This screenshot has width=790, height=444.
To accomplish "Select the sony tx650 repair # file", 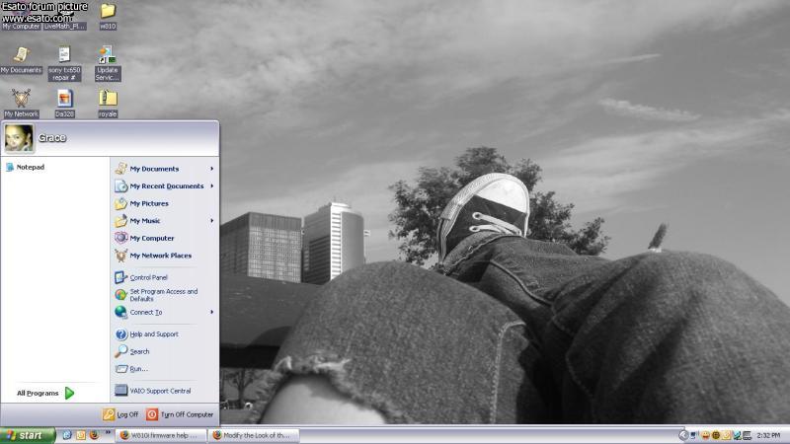I will pos(64,63).
